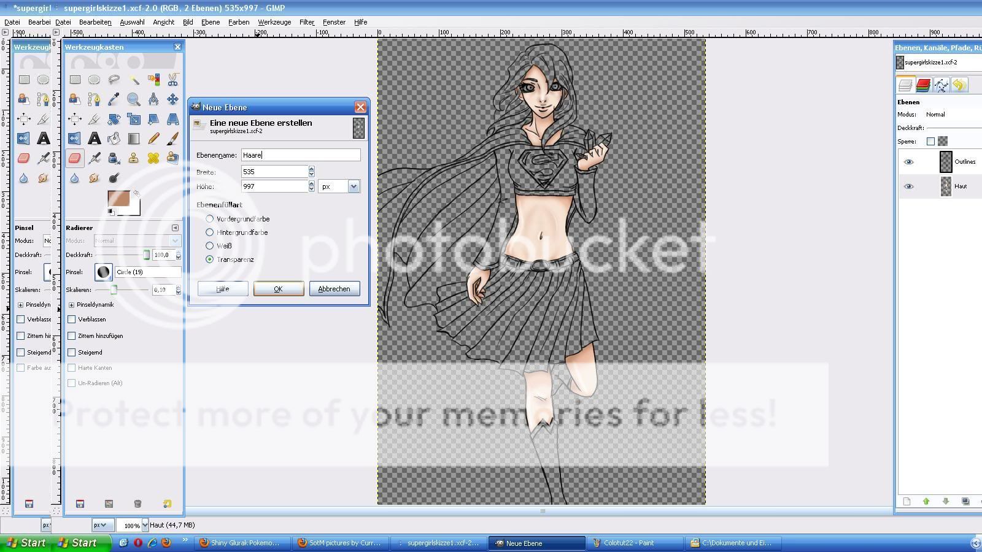
Task: Select the Dodge/Burn tool
Action: coord(114,178)
